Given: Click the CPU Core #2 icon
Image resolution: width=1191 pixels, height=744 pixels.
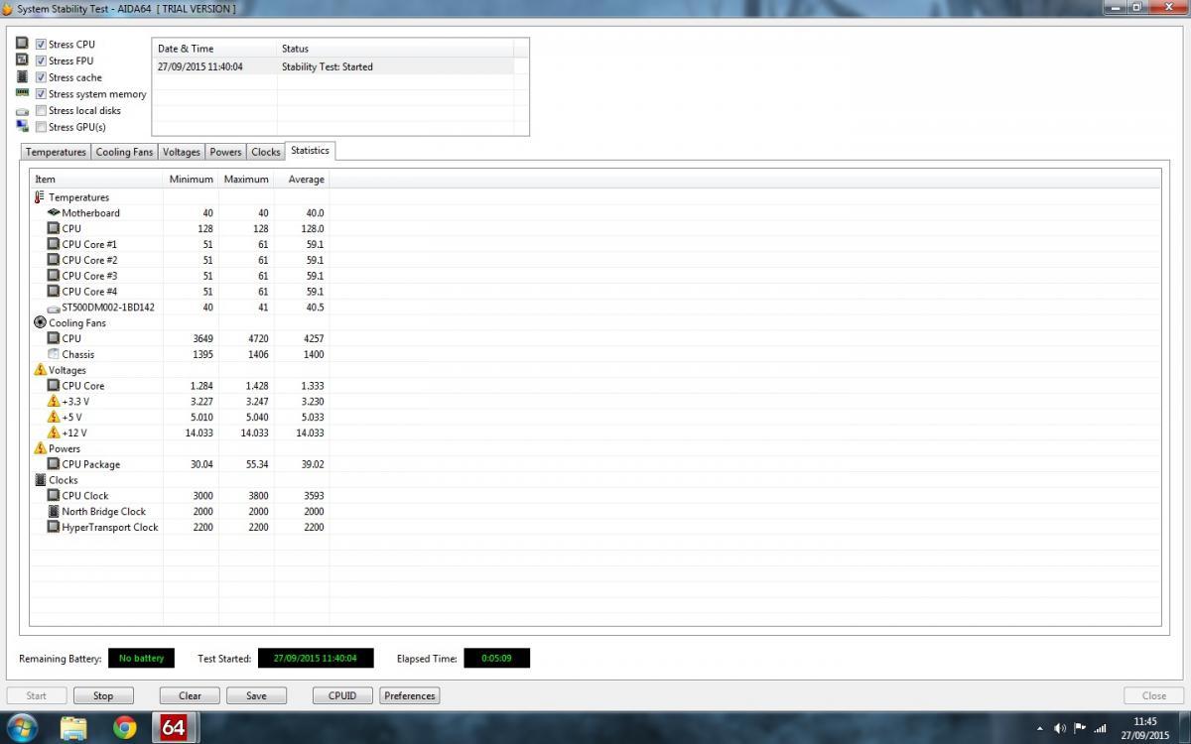Looking at the screenshot, I should click(54, 260).
